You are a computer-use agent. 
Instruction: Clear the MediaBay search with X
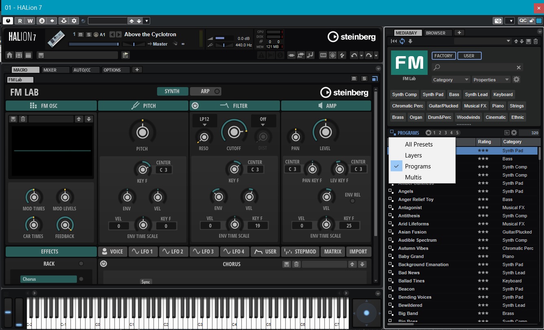519,68
